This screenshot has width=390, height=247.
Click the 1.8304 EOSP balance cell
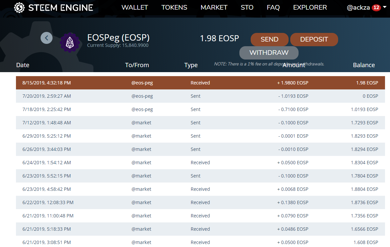[364, 163]
